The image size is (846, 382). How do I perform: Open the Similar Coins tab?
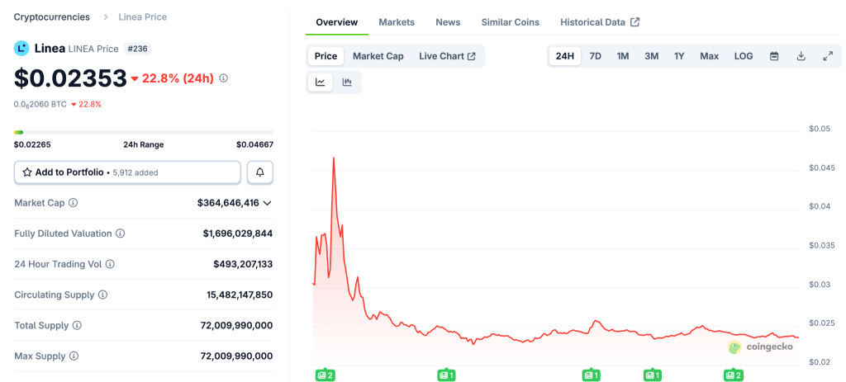[x=510, y=22]
